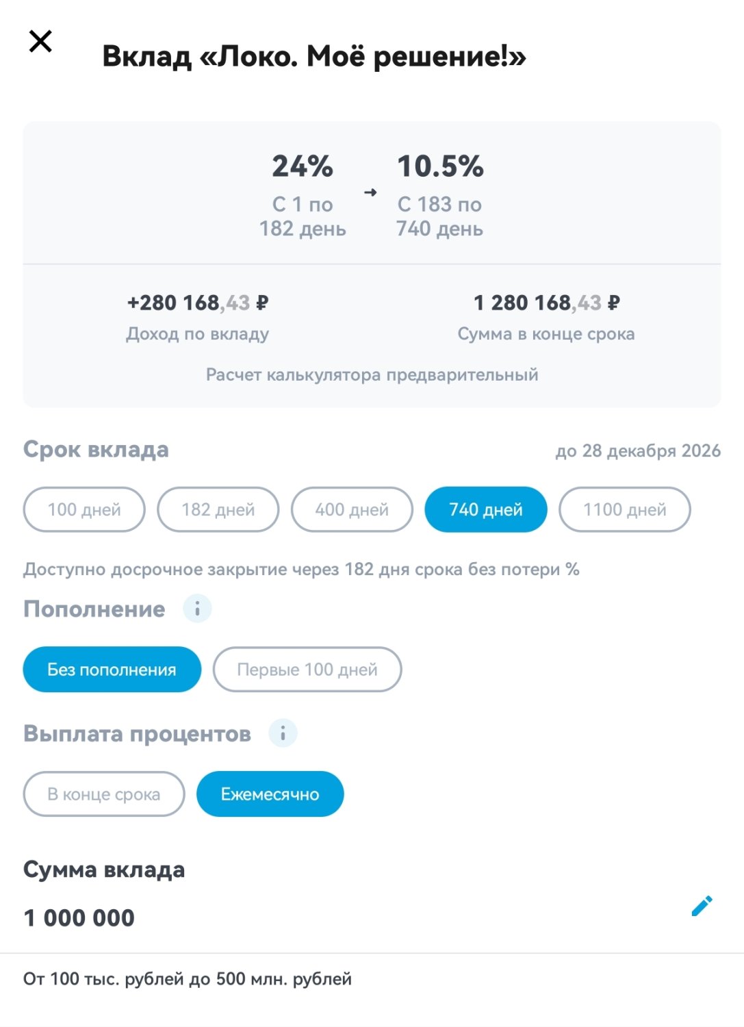Tap info icon beside Выплата процентов
Viewport: 744px width, 1027px height.
[x=283, y=733]
